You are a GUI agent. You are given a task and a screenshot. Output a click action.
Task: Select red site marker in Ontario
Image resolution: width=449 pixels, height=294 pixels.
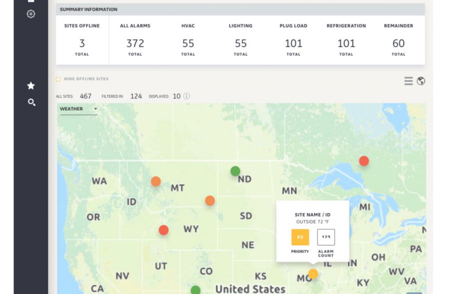click(x=364, y=161)
